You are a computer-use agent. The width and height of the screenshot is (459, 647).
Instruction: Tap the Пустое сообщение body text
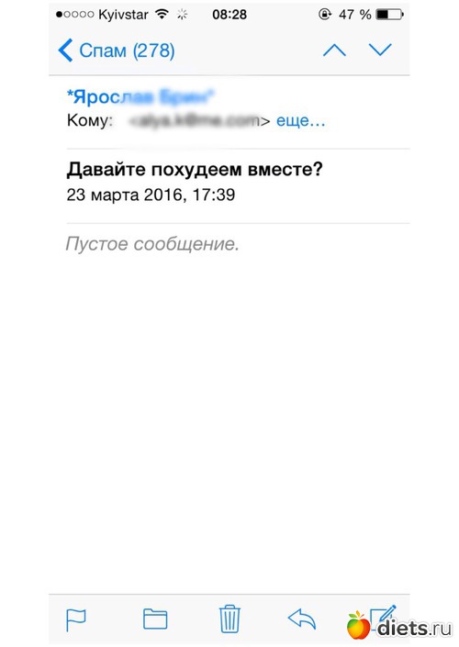[152, 244]
